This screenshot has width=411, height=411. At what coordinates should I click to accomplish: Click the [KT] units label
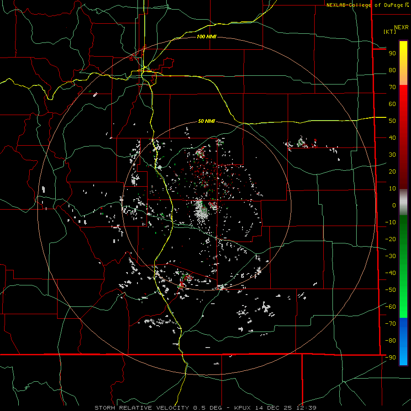coord(390,32)
